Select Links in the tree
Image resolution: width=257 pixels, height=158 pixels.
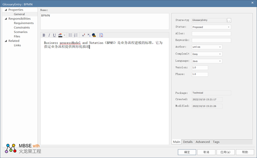coord(17,45)
